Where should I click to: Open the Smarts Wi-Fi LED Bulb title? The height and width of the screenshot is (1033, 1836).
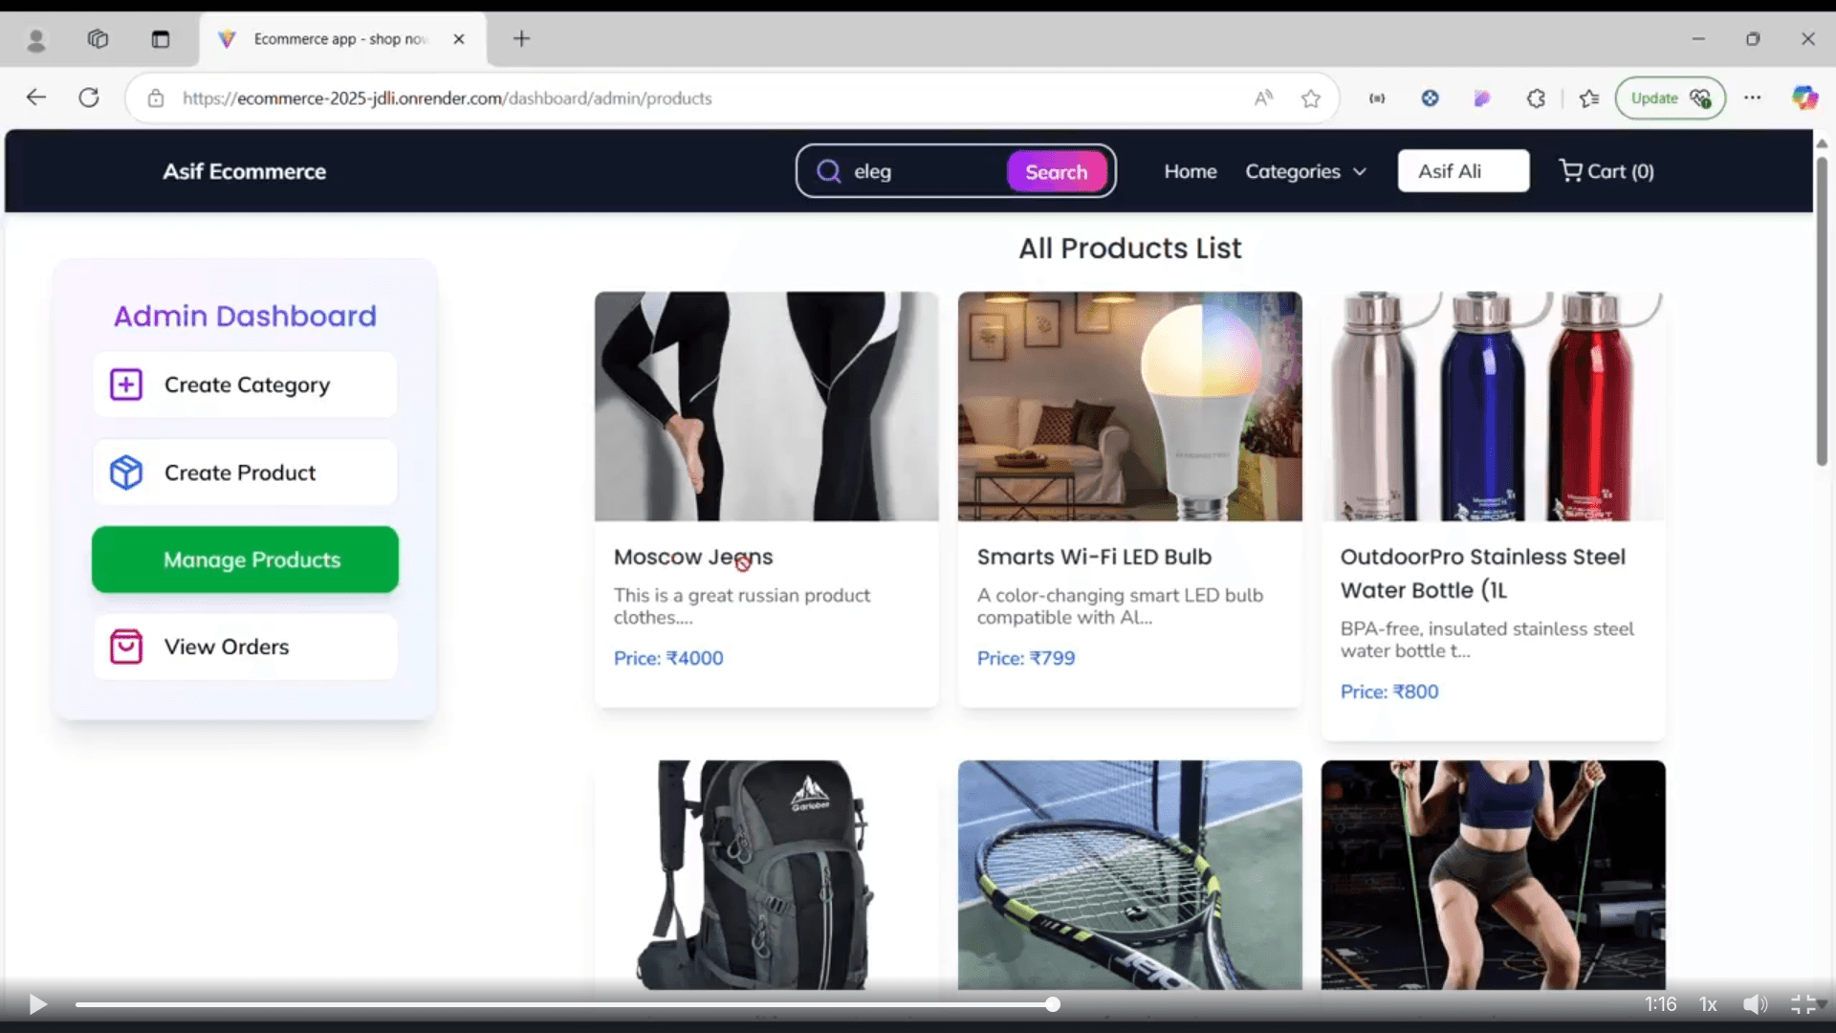[x=1094, y=557]
